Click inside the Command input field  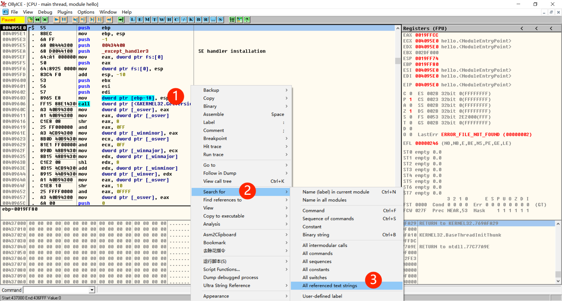click(56, 290)
